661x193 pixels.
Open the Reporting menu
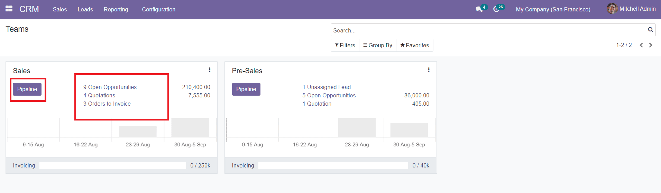point(116,9)
